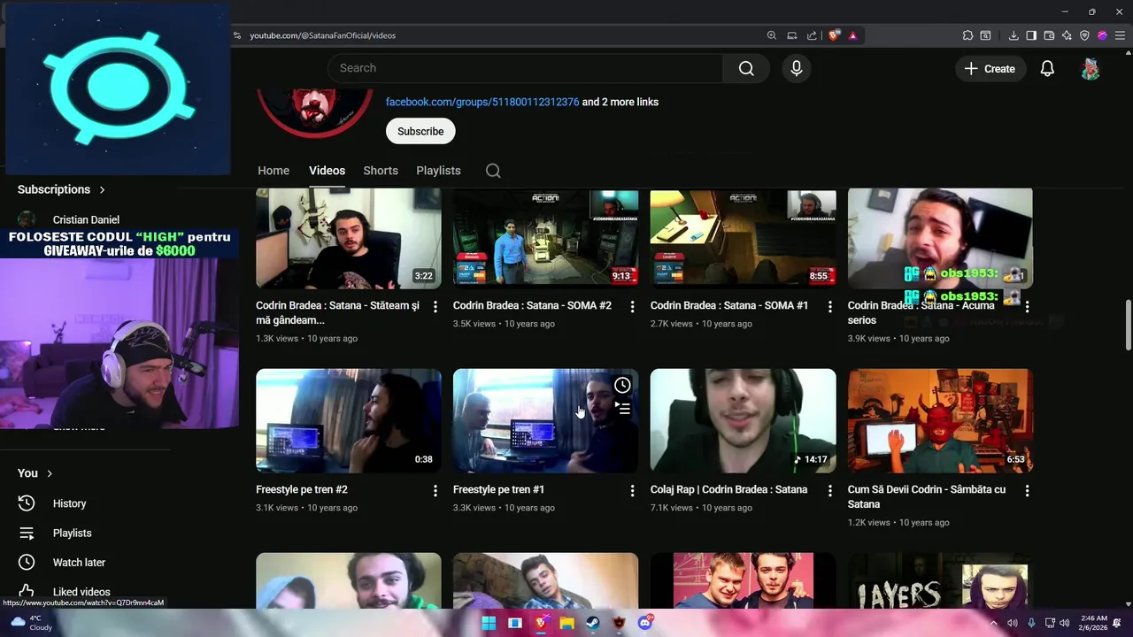Open the Cum Să Devii Codrin red devil thumbnail

[x=940, y=420]
